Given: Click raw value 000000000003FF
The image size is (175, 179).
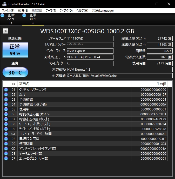Looking at the screenshot, I should (x=153, y=139).
